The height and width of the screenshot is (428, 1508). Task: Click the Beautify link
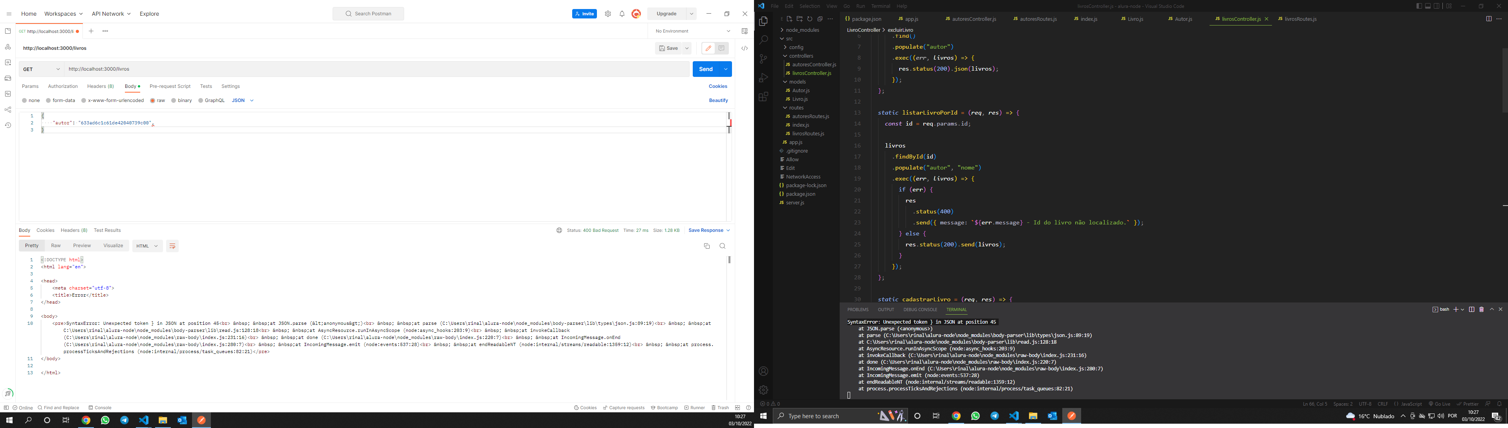718,100
